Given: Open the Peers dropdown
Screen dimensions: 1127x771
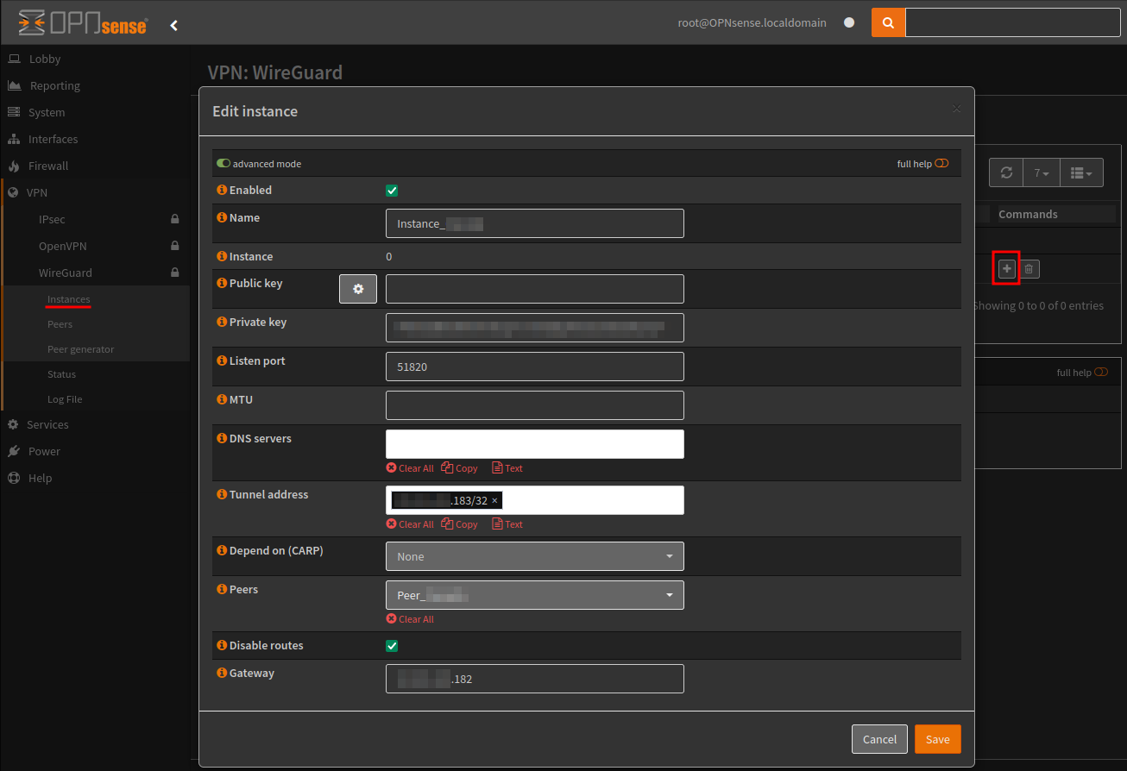Looking at the screenshot, I should [x=535, y=595].
